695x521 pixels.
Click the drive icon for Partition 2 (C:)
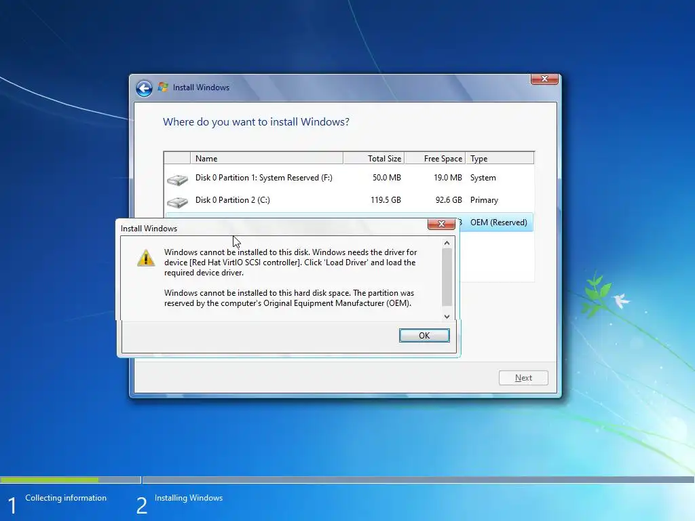(x=177, y=202)
